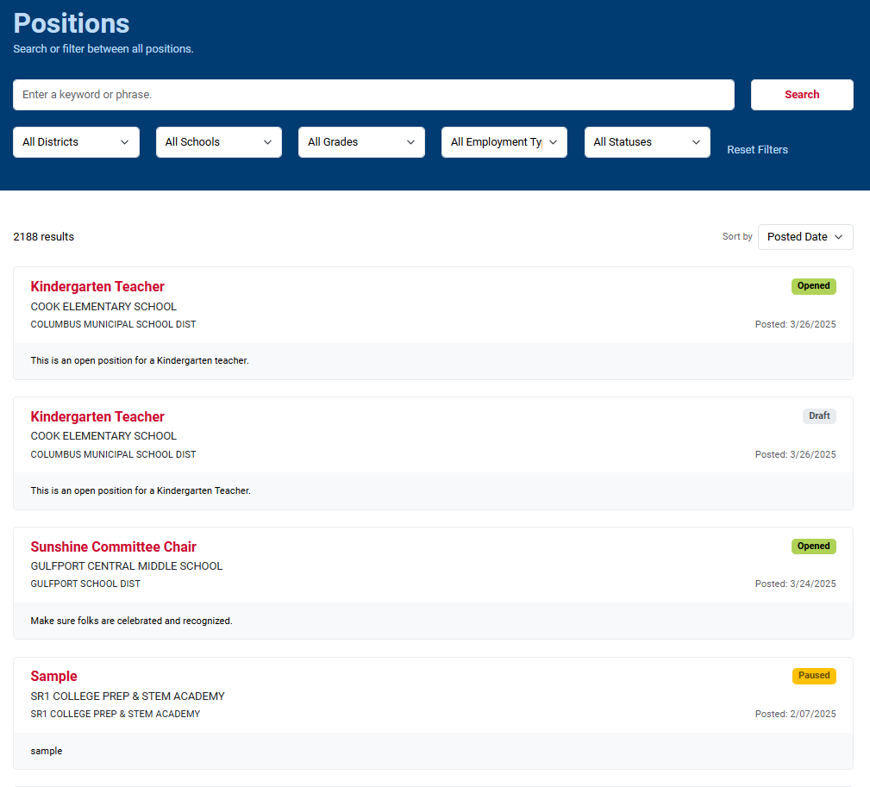
Task: Click the Opened status badge
Action: [813, 286]
